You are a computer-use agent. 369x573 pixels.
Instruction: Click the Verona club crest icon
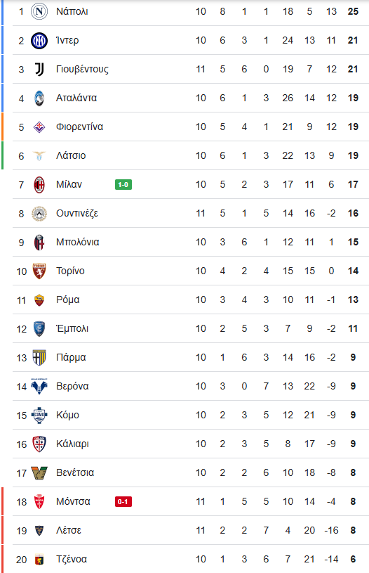39,386
